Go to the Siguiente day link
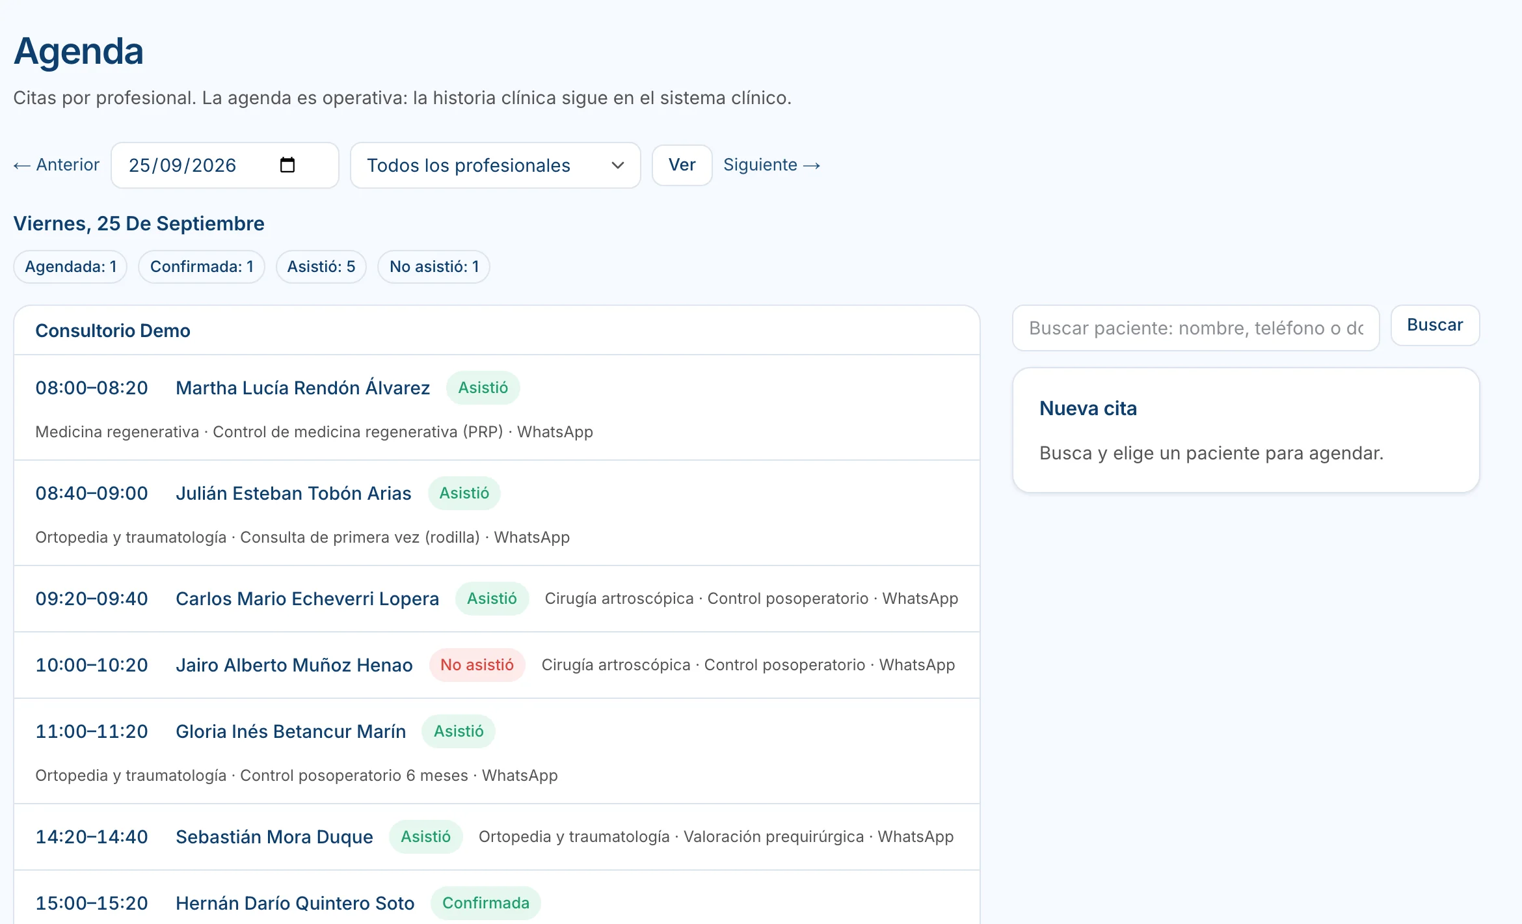The height and width of the screenshot is (924, 1522). [x=771, y=165]
